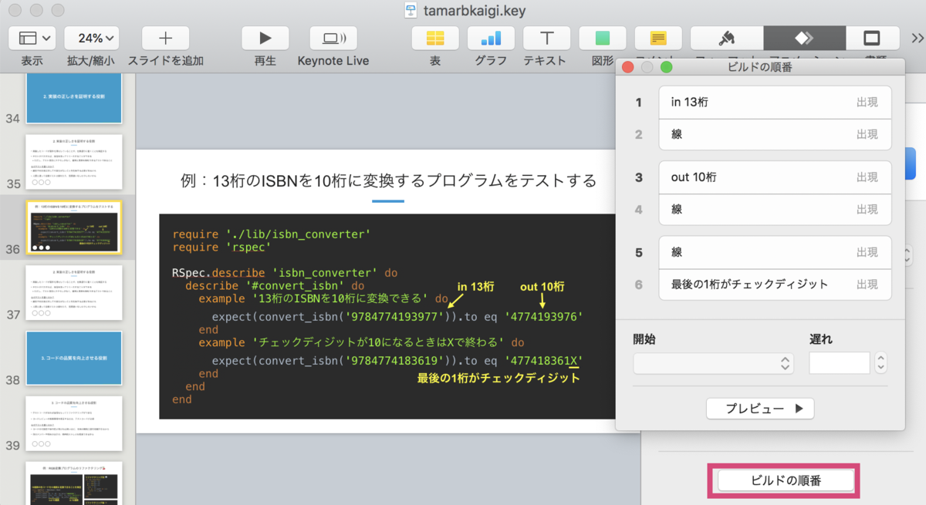Screen dimensions: 926x505
Task: Show more toolbar items with the >> chevron
Action: pyautogui.click(x=917, y=38)
